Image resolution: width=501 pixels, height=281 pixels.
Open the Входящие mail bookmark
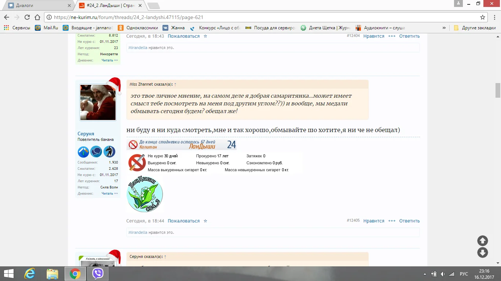88,28
